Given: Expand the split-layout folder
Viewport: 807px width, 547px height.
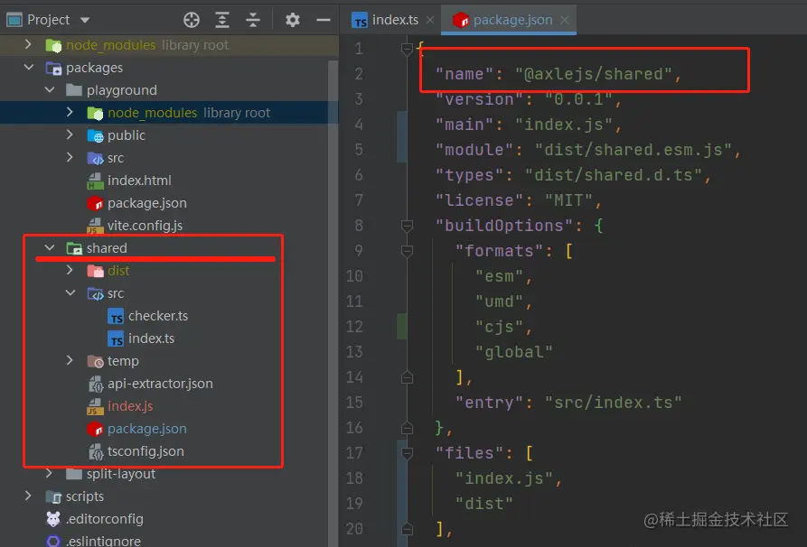Looking at the screenshot, I should (x=50, y=473).
